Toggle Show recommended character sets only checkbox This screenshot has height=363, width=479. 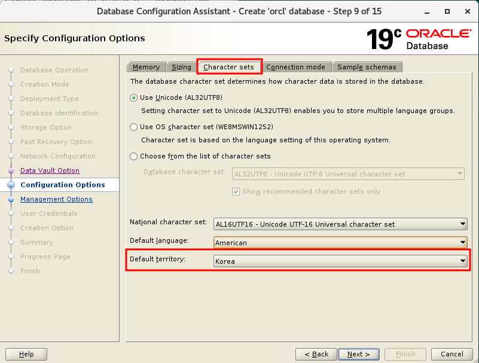[x=236, y=191]
